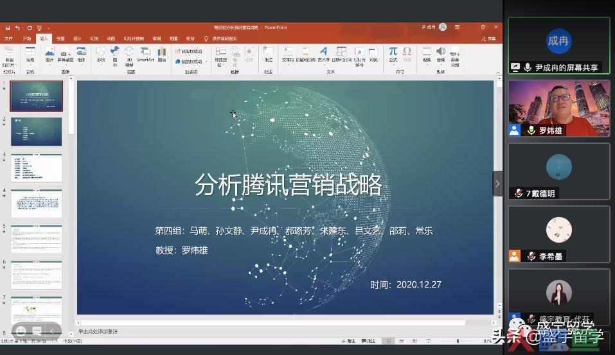
Task: Open the 屏幕截图 (Screenshot) tool
Action: point(65,55)
